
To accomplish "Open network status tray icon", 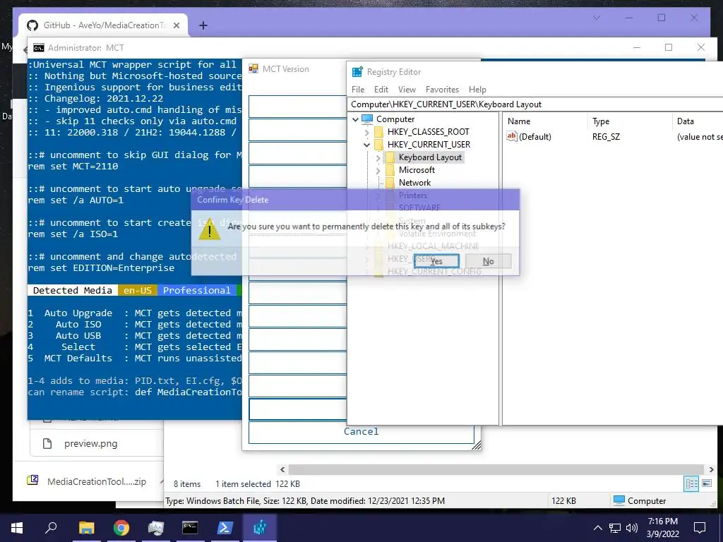I will [x=615, y=528].
